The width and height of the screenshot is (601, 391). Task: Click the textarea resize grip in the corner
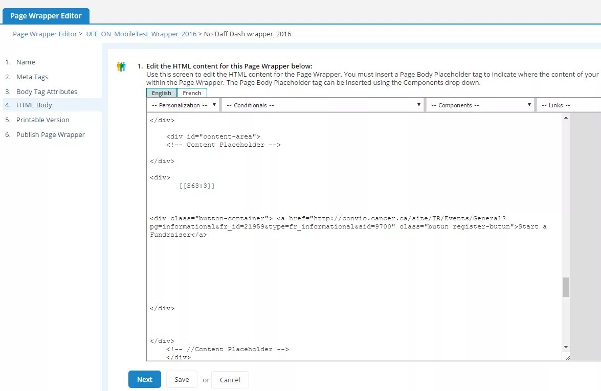coord(567,357)
